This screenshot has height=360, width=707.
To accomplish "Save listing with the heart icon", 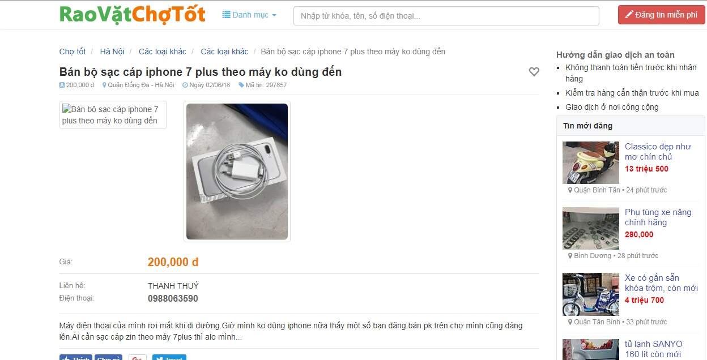I will [534, 72].
